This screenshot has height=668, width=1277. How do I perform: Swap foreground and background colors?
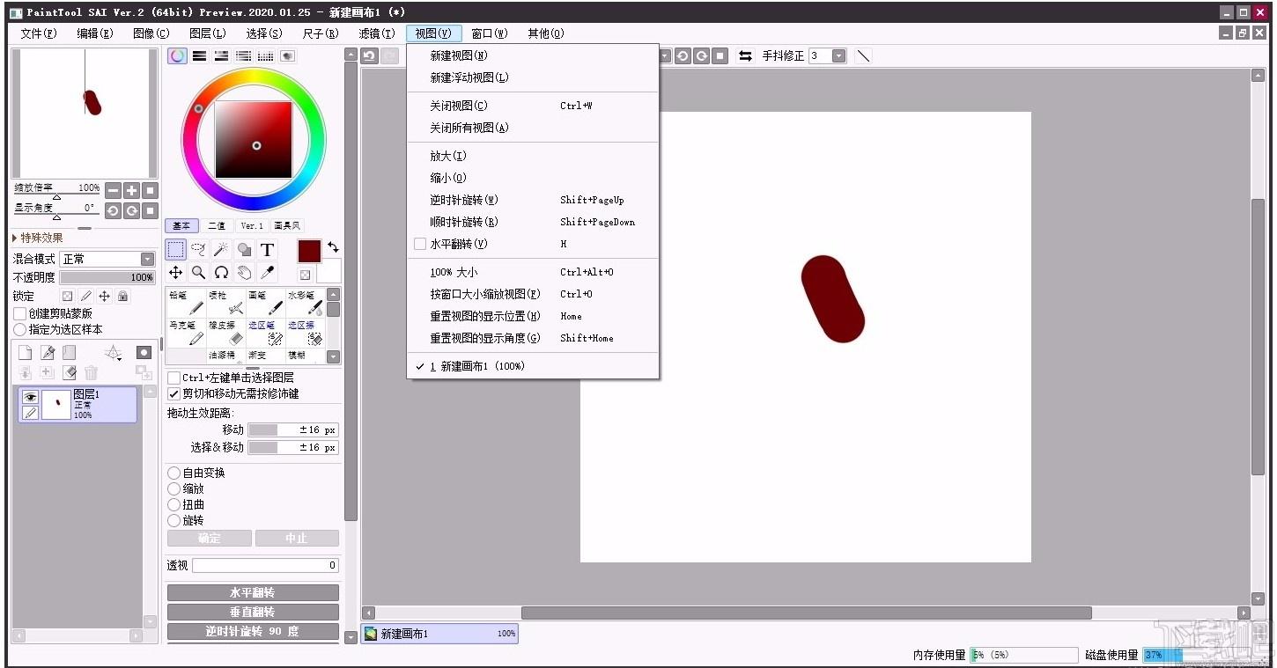pyautogui.click(x=333, y=246)
